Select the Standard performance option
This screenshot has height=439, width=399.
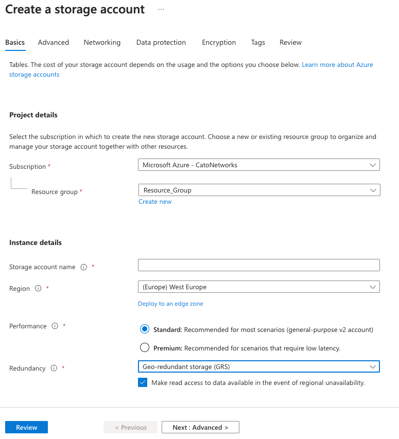pyautogui.click(x=145, y=329)
